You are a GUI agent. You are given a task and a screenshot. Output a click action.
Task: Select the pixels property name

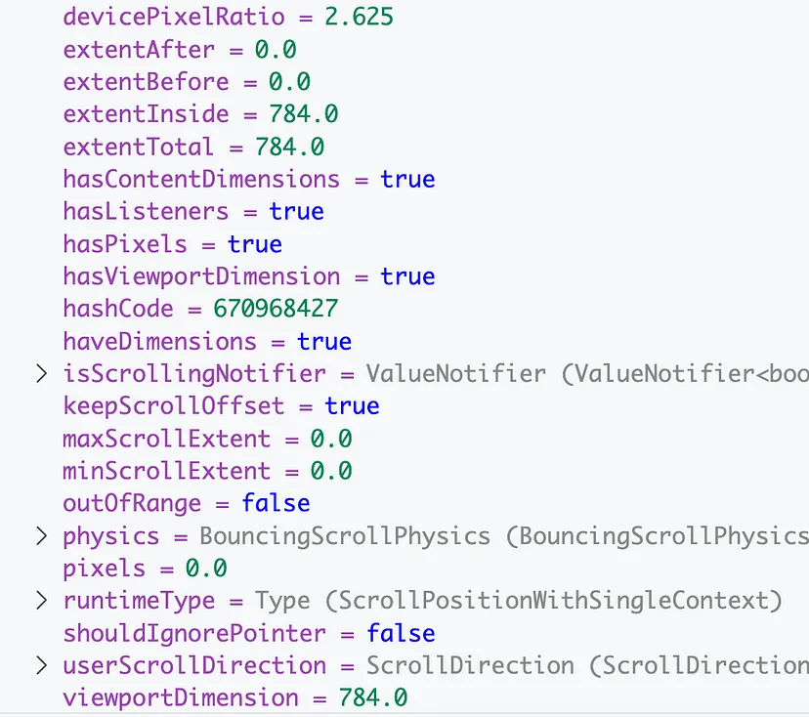click(x=104, y=568)
